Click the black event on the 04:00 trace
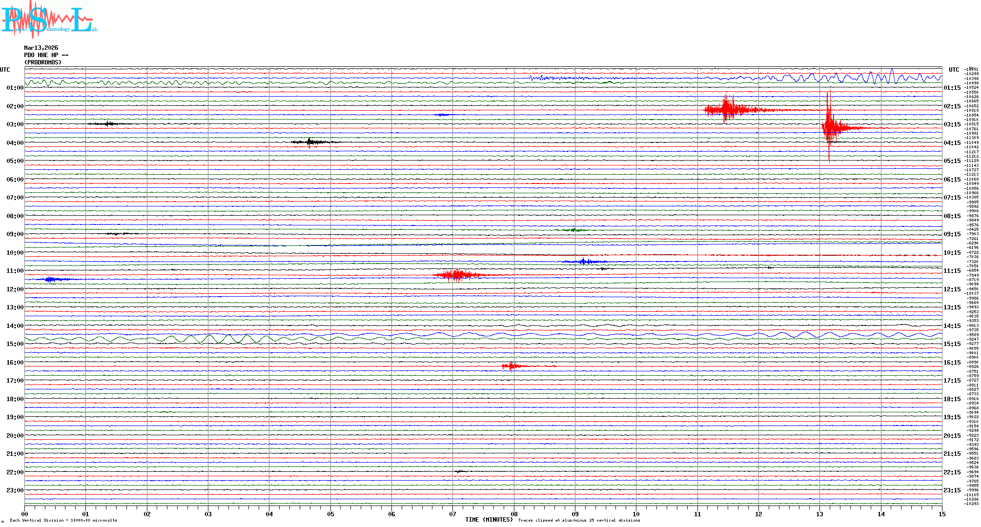The height and width of the screenshot is (527, 981). [x=309, y=142]
